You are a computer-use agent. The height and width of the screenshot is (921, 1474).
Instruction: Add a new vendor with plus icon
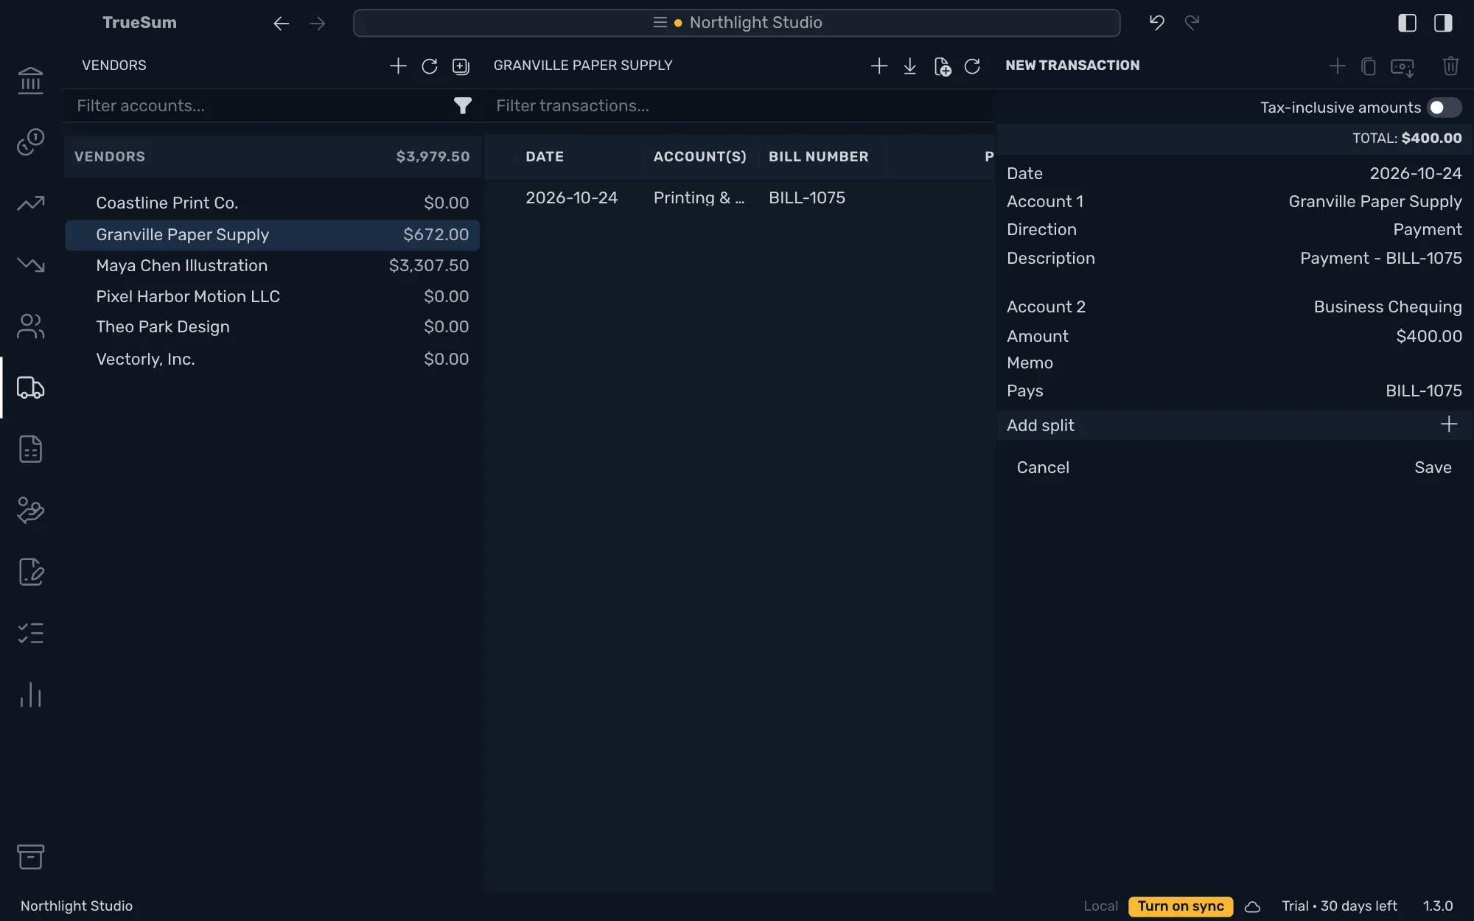coord(398,66)
